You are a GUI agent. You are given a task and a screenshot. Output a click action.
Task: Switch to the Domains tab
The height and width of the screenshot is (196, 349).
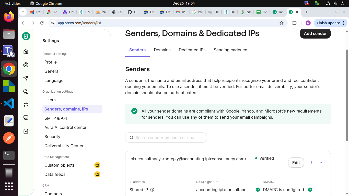[x=162, y=50]
